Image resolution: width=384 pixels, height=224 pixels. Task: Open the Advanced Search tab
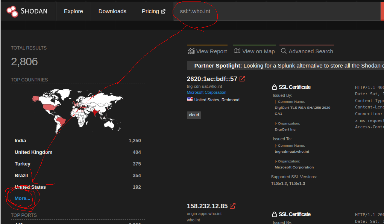[x=307, y=51]
